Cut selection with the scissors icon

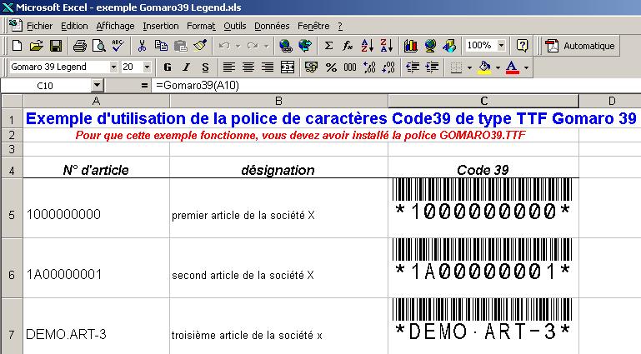coord(142,46)
